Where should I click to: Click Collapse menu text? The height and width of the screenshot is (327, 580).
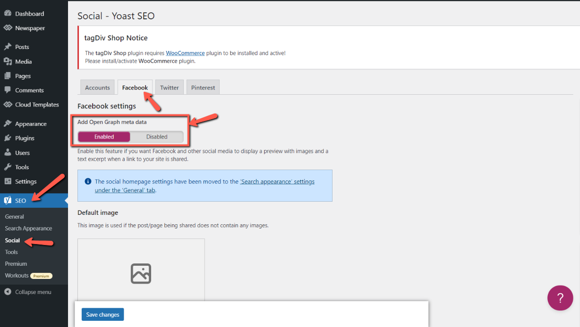33,292
